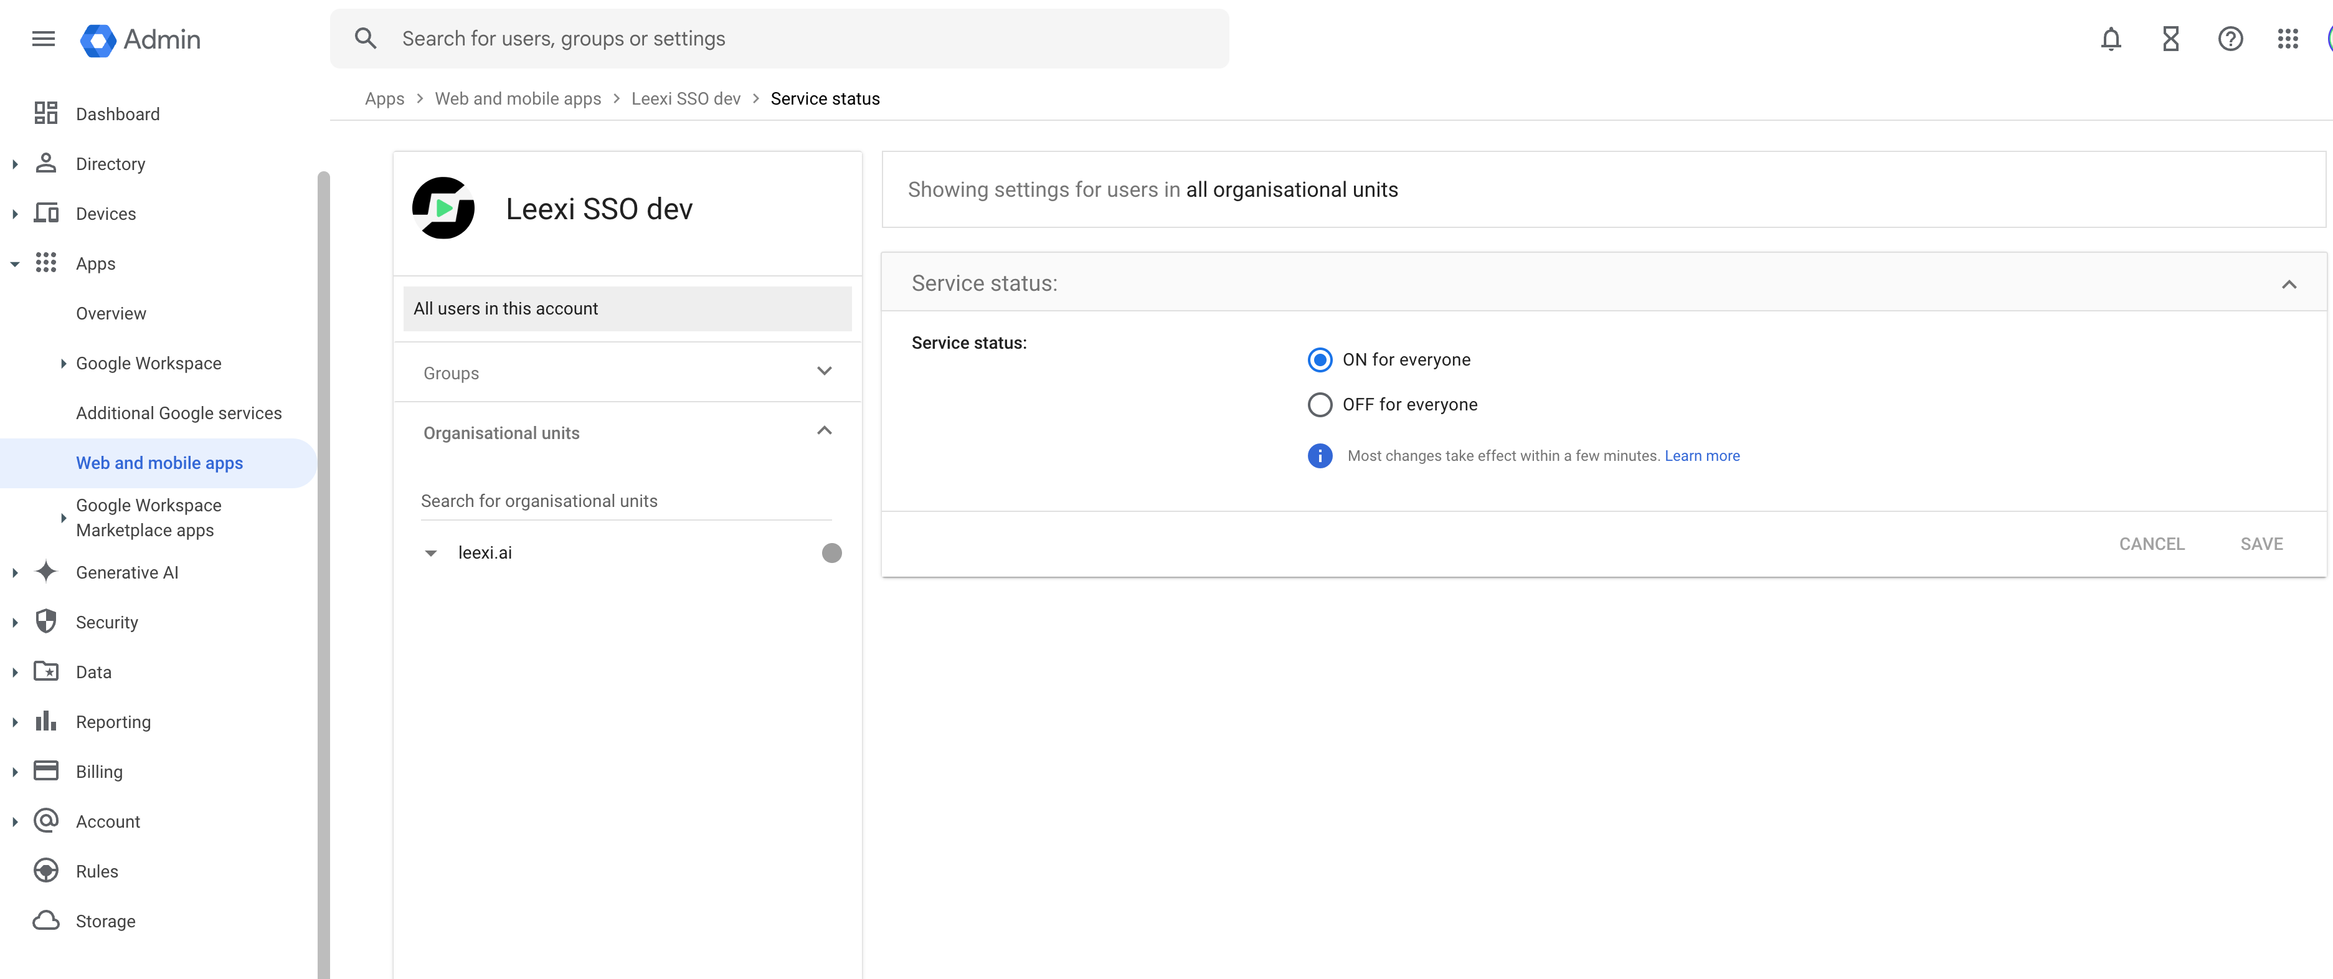Click the Google Admin logo

click(140, 39)
